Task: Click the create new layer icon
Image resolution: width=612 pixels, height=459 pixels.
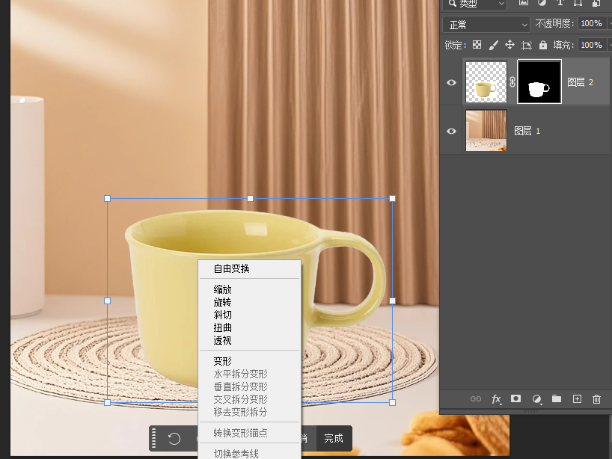Action: (577, 399)
